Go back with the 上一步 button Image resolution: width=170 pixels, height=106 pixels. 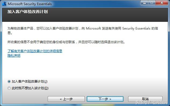(x=66, y=99)
